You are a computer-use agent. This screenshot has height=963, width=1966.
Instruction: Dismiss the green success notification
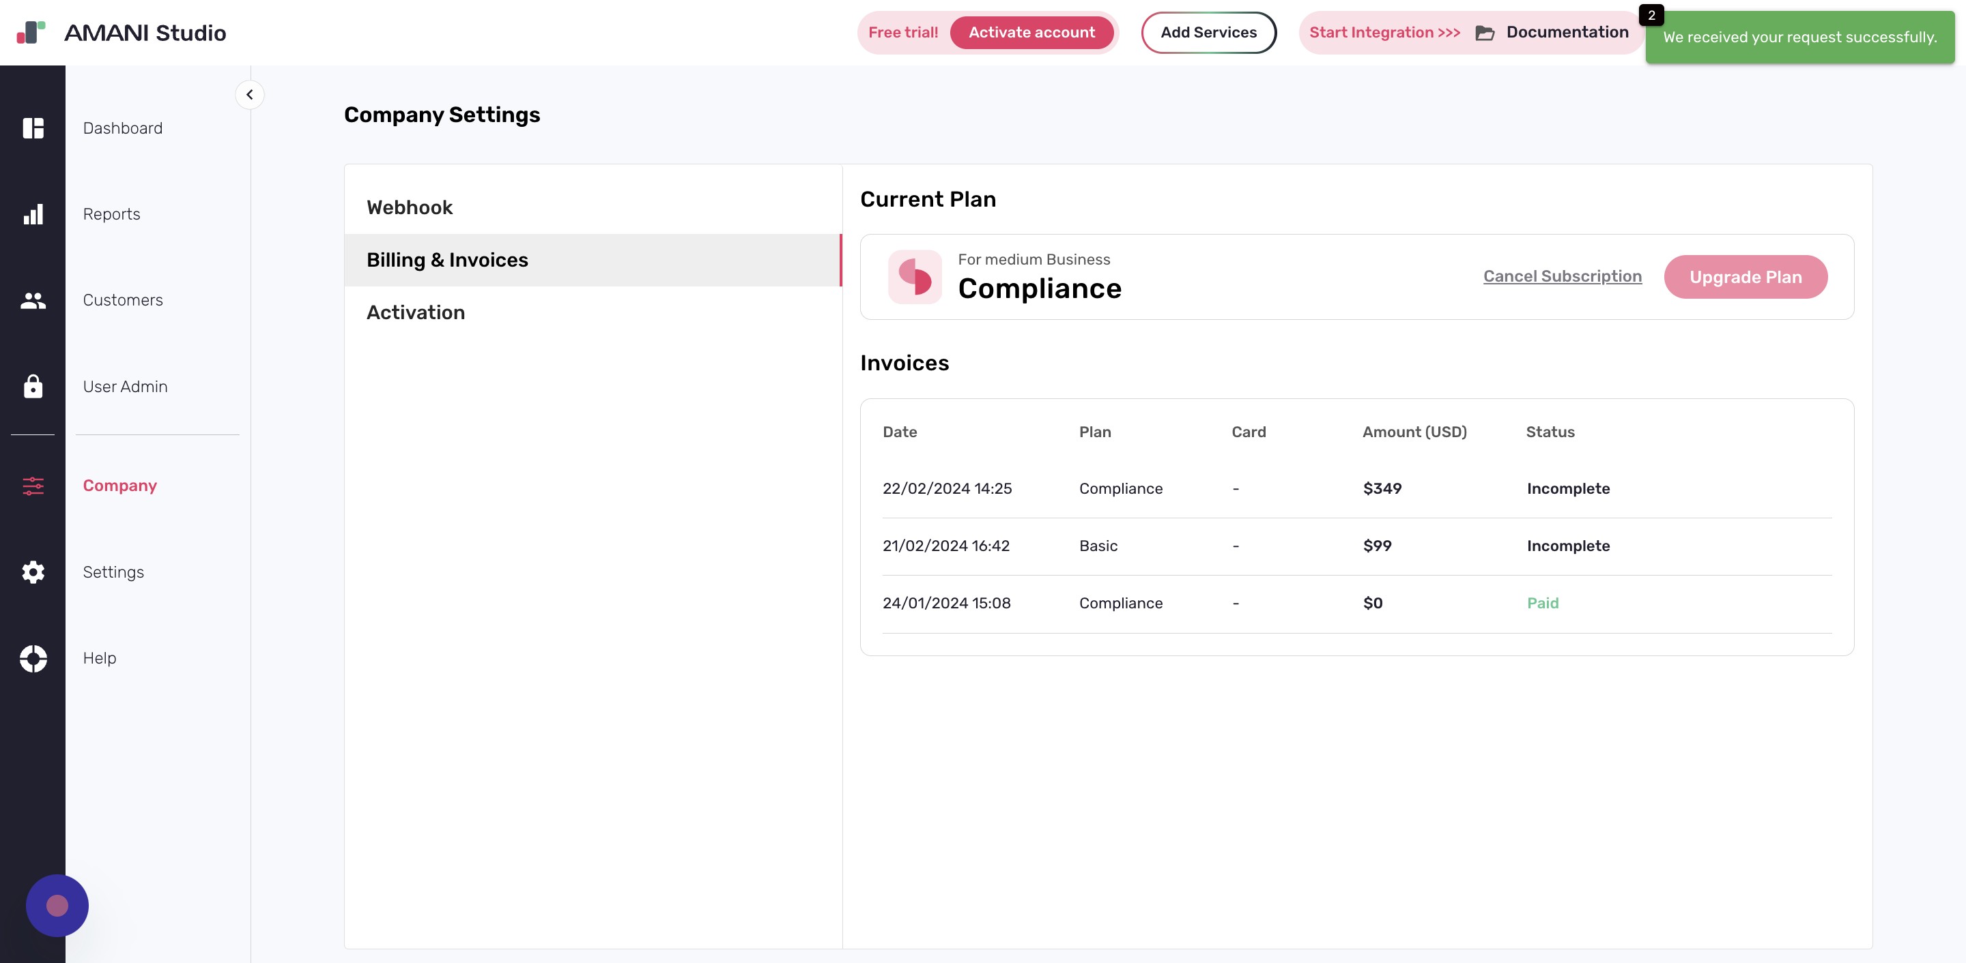[x=1799, y=37]
